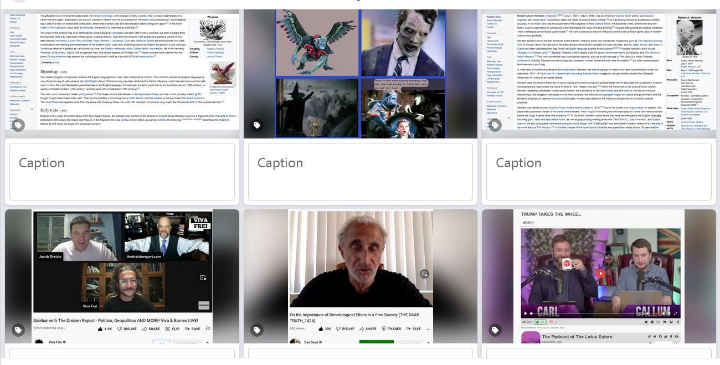
Task: Click the tag icon on the Viva Frei image
Action: point(18,330)
